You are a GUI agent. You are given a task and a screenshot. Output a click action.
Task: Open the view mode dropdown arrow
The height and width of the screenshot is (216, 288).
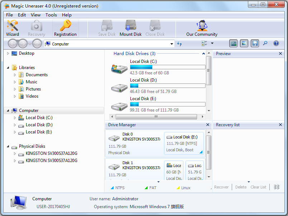[x=212, y=43]
